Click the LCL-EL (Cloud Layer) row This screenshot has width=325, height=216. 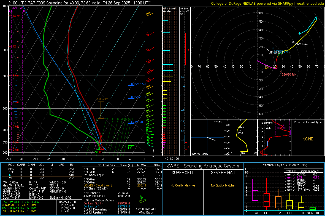(123, 185)
